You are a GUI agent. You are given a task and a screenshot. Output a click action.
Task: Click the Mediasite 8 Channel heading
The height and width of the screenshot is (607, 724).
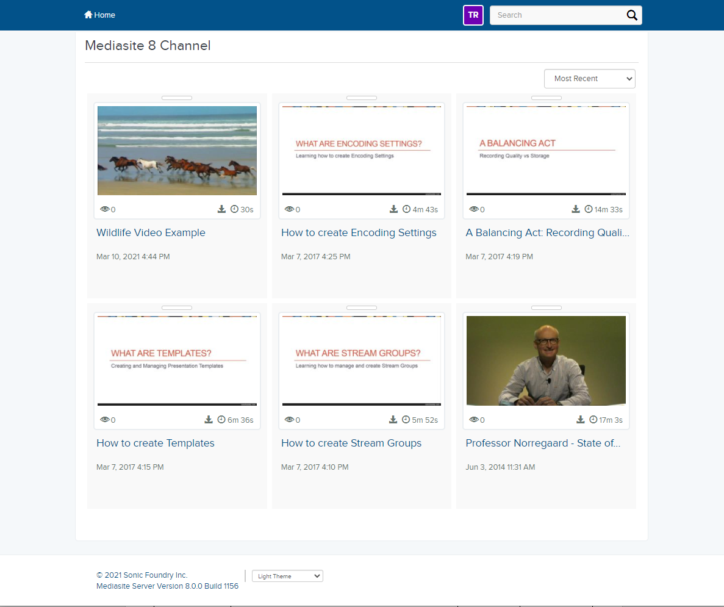pyautogui.click(x=148, y=45)
